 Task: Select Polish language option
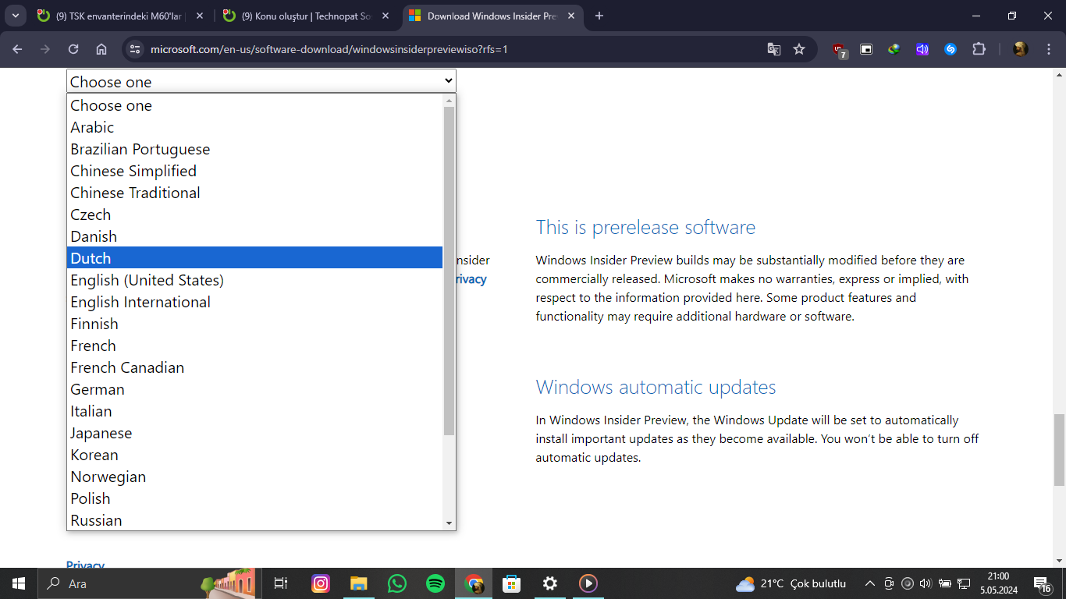[x=254, y=498]
